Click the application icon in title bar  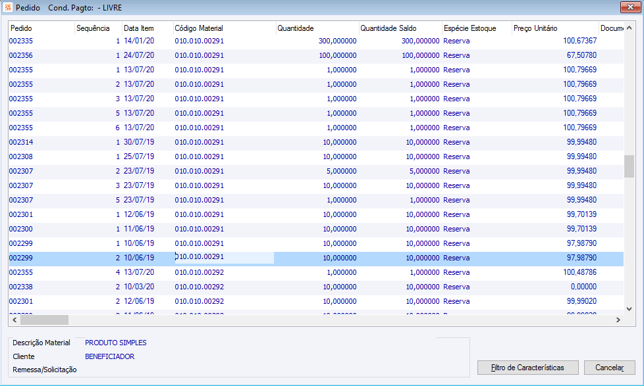[7, 7]
